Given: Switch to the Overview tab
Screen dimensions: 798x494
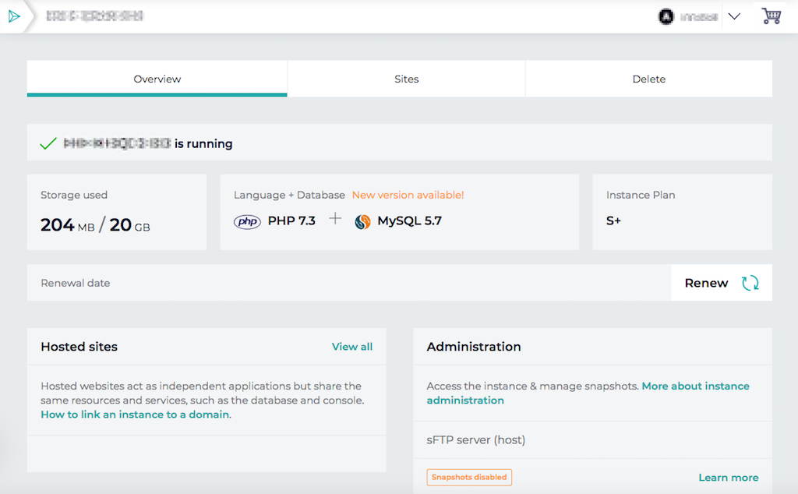Looking at the screenshot, I should pyautogui.click(x=157, y=79).
